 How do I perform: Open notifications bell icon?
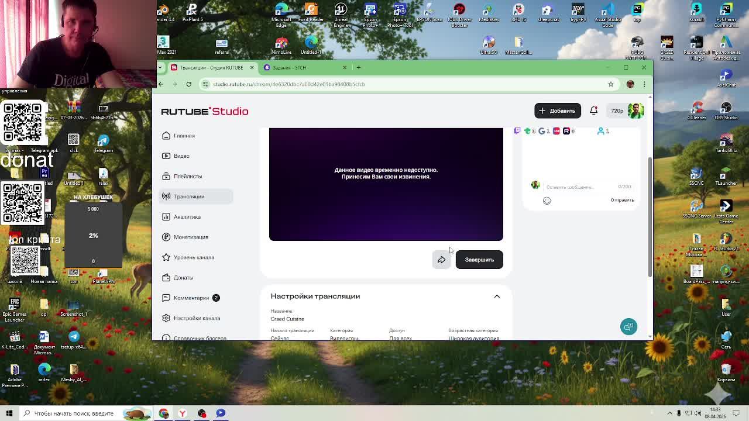[x=593, y=111]
